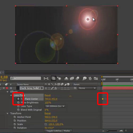Click the timeline zoom slider handle

pyautogui.click(x=108, y=131)
